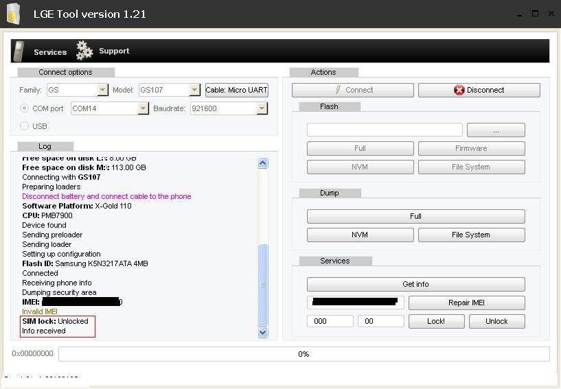Click the 000 code input field

330,321
